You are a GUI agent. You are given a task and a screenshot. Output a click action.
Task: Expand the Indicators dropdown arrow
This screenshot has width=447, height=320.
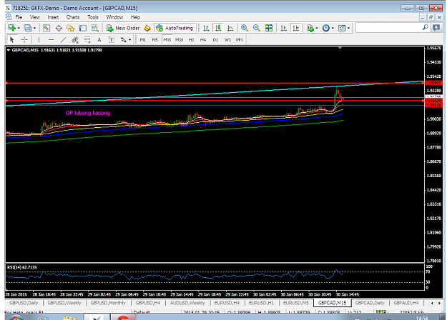317,28
